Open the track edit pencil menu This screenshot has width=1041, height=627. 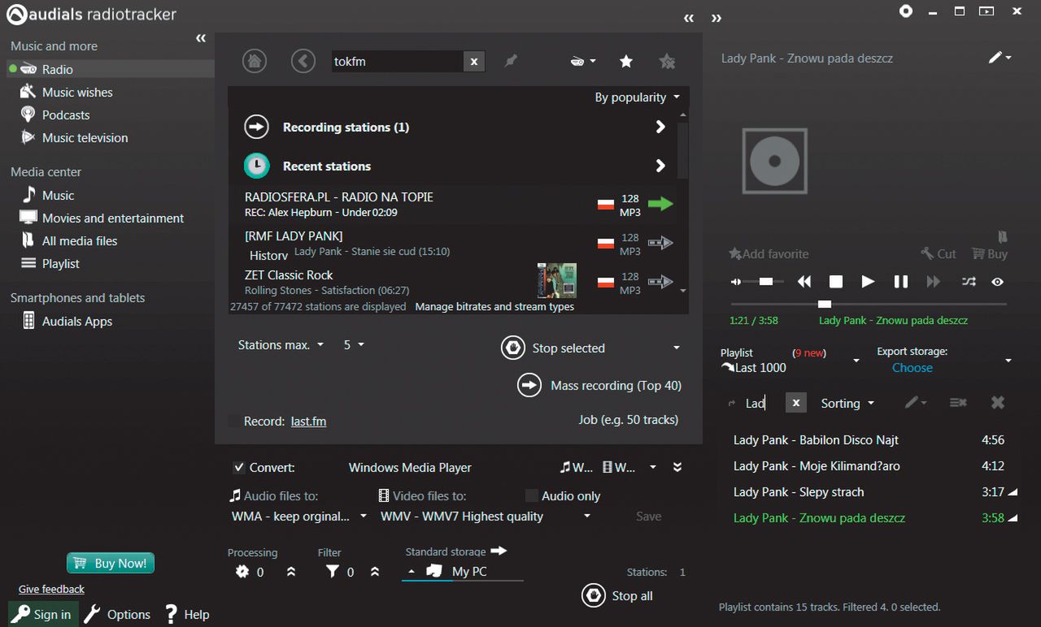(1000, 58)
